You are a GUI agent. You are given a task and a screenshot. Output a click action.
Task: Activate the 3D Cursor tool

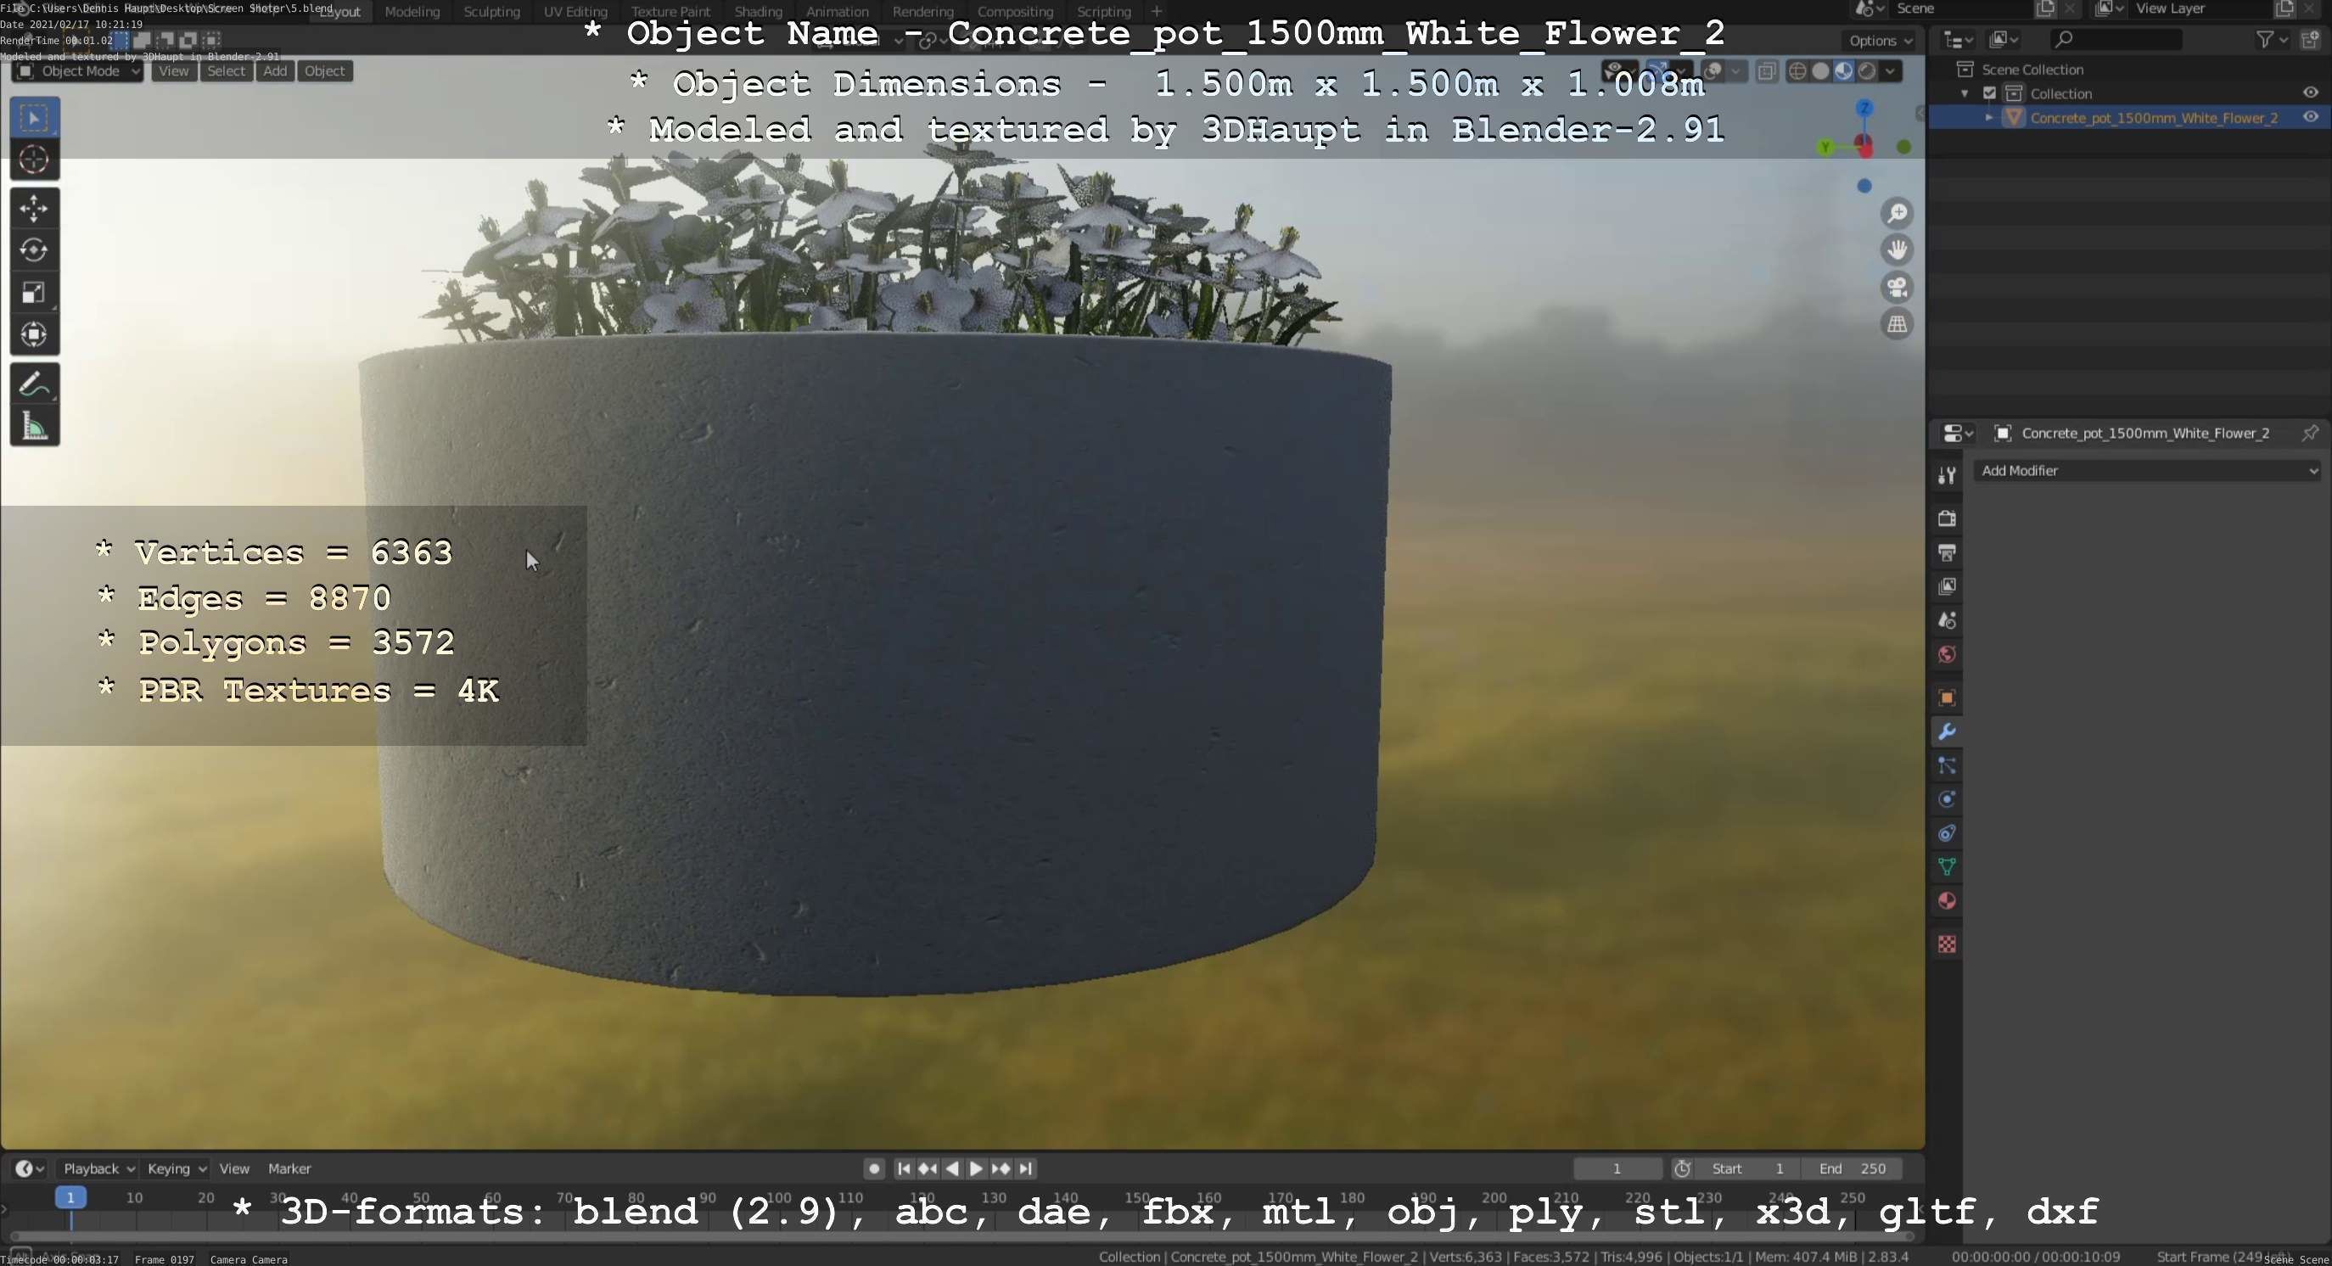click(x=35, y=160)
